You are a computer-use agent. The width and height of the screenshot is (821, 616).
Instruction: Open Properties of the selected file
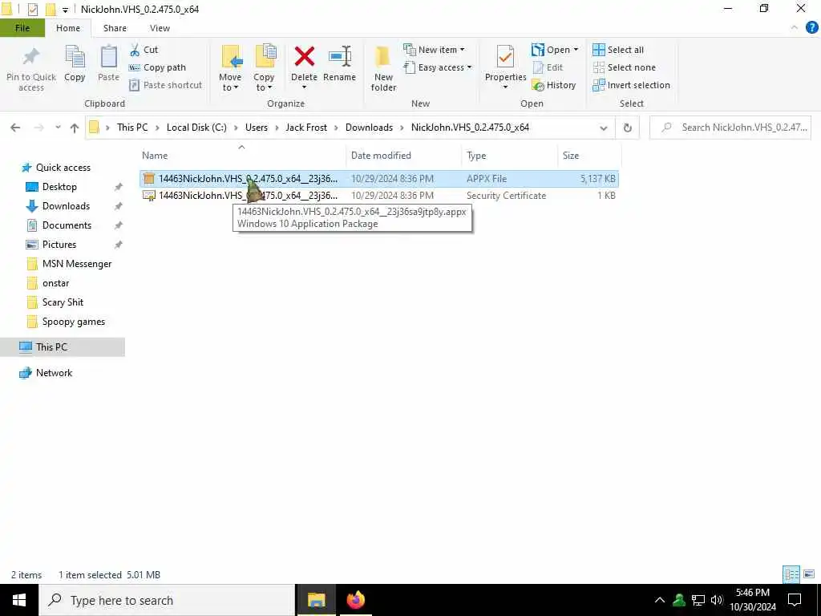tap(505, 63)
